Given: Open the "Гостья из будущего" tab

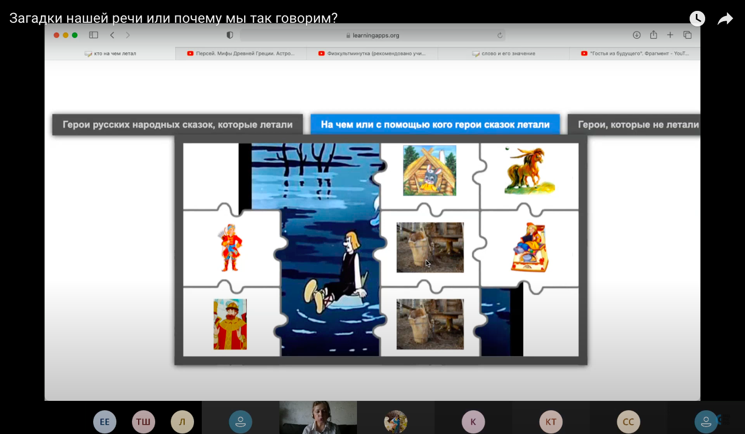Looking at the screenshot, I should tap(635, 53).
